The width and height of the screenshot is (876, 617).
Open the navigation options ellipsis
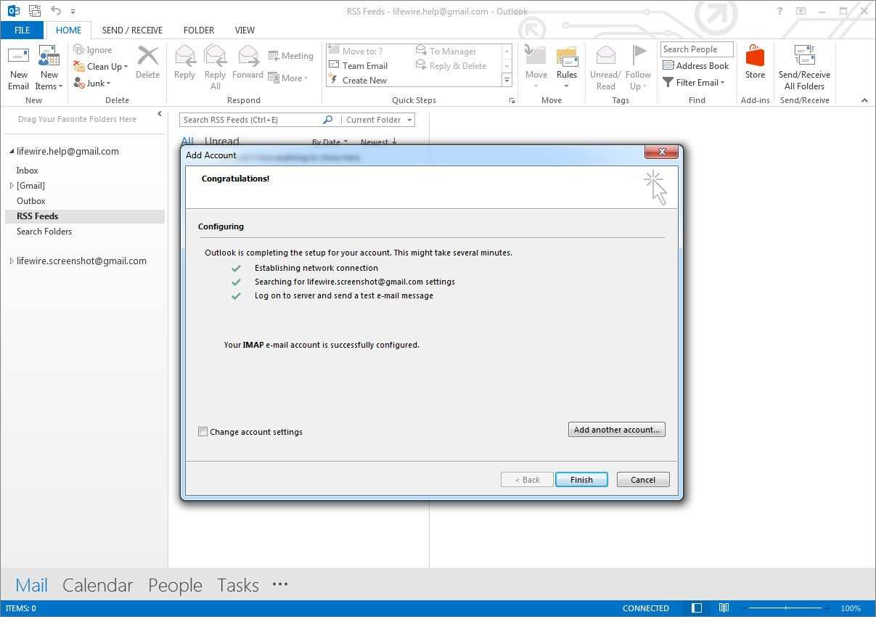click(280, 584)
